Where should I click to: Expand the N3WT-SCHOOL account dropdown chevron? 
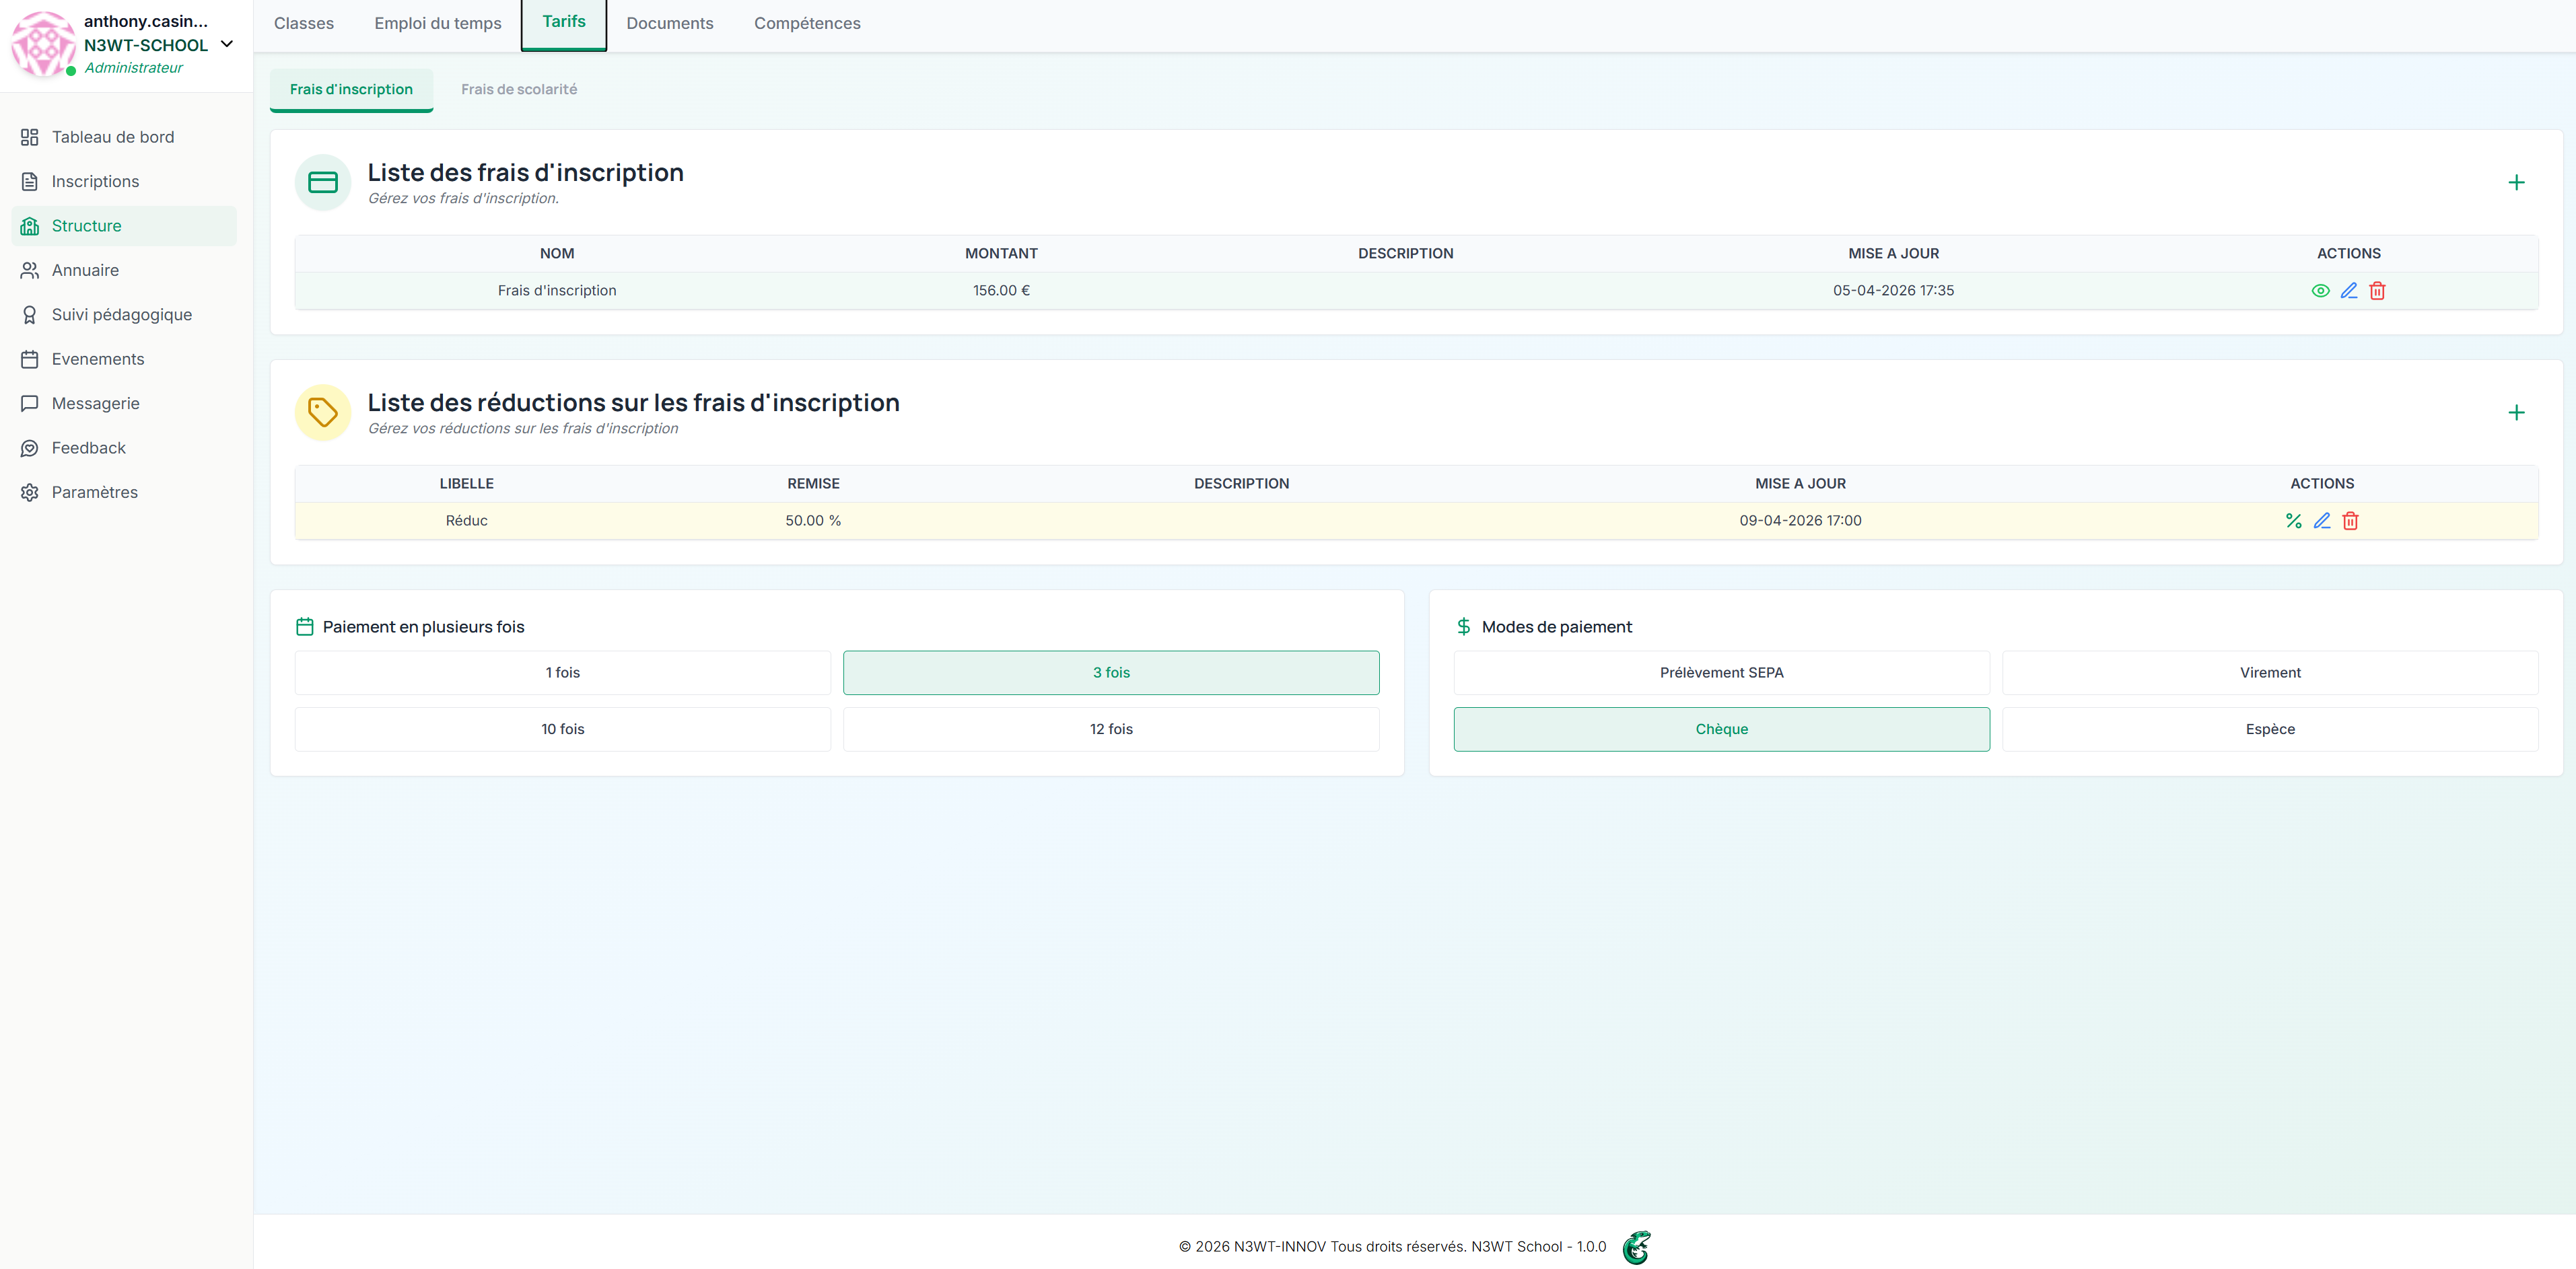pyautogui.click(x=227, y=44)
